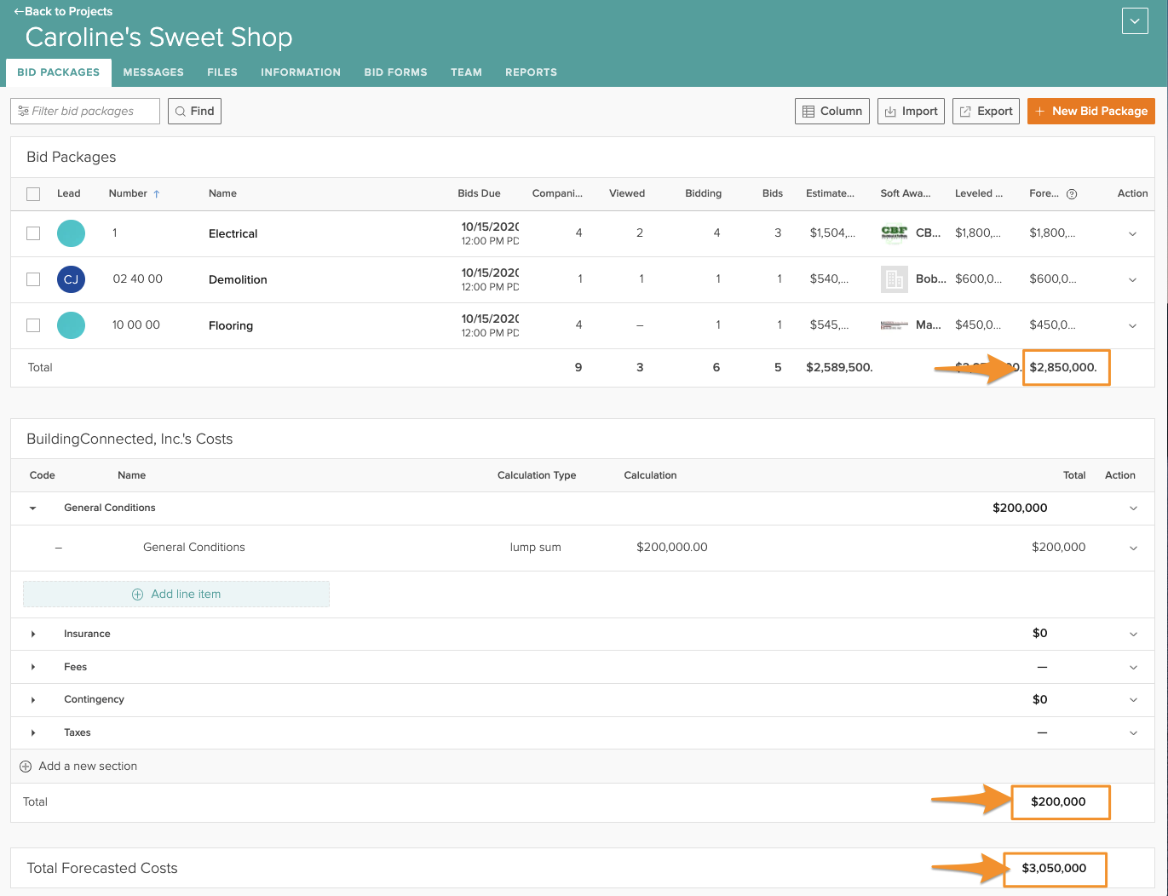
Task: Check the Electrical bid package checkbox
Action: [33, 233]
